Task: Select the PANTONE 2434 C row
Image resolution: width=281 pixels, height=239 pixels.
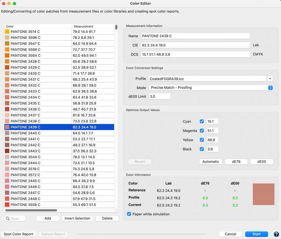Action: tap(59, 97)
